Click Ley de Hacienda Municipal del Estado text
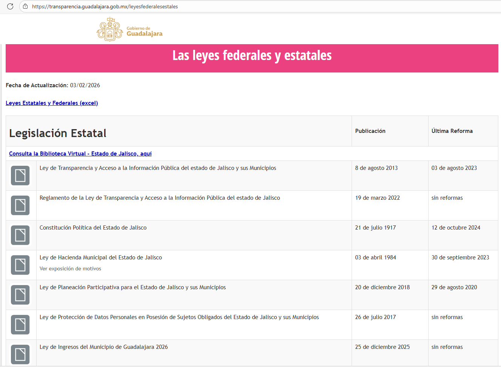 tap(101, 258)
